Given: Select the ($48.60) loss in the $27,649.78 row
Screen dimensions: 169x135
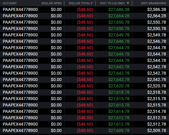Looking at the screenshot, I should click(85, 35).
